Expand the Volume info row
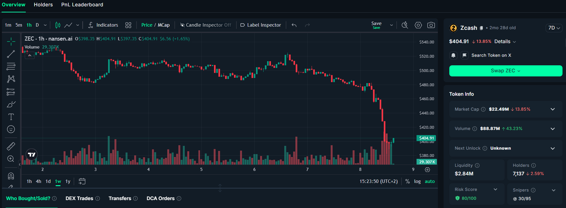Image resolution: width=566 pixels, height=208 pixels. tap(553, 129)
